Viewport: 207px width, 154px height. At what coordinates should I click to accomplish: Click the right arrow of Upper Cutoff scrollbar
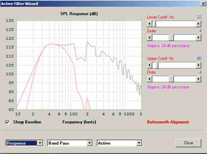click(198, 65)
